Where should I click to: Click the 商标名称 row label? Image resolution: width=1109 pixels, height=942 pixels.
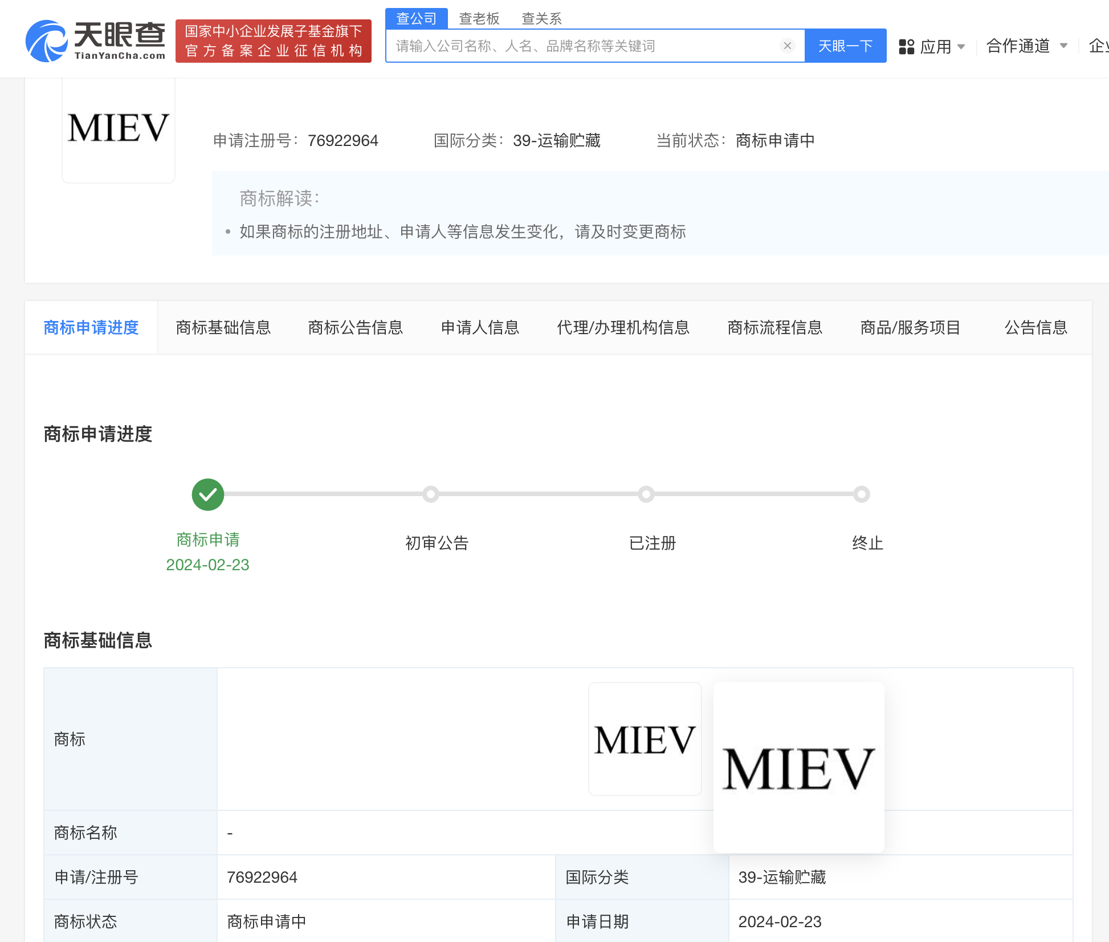click(85, 833)
